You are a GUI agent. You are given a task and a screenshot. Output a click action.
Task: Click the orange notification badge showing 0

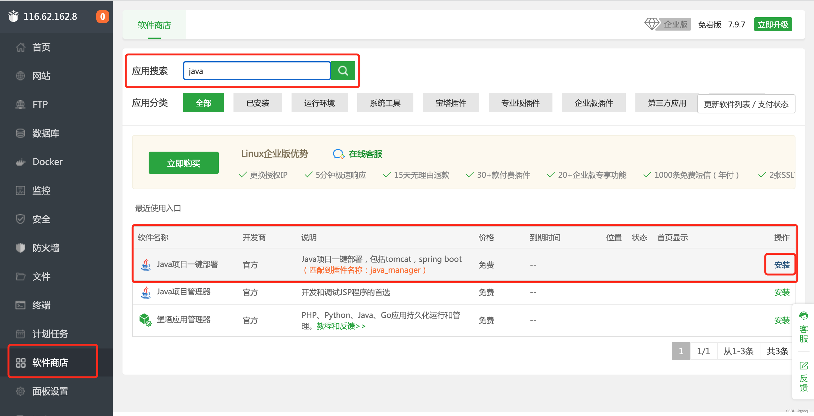(102, 17)
